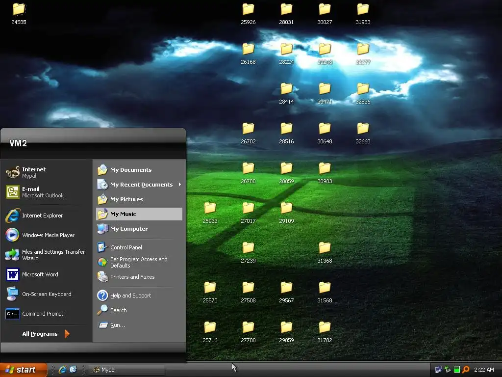The image size is (502, 377).
Task: Select desktop folder 31368
Action: click(325, 252)
